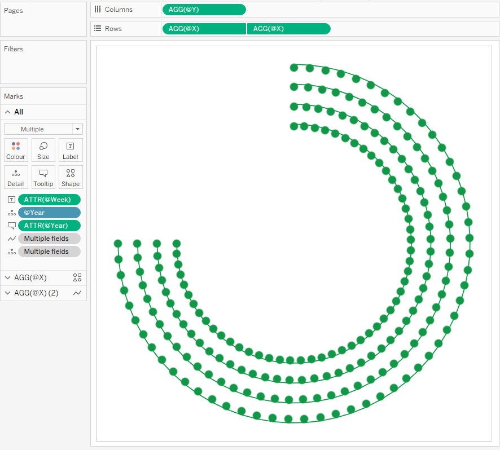The image size is (500, 450).
Task: Collapse the All marks section
Action: [x=8, y=112]
